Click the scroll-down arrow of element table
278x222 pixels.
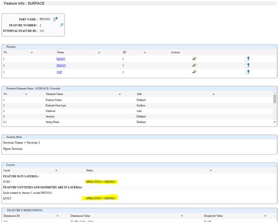click(x=274, y=122)
